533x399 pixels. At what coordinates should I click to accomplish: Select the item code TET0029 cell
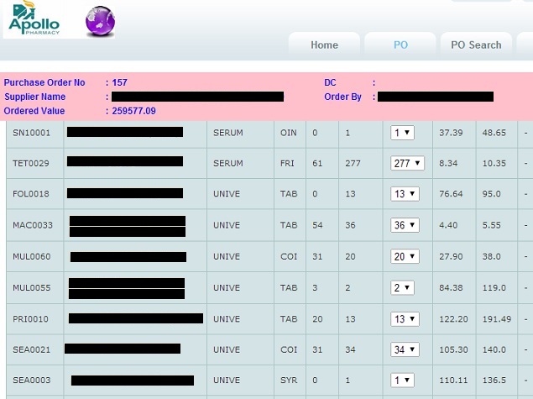click(x=31, y=163)
